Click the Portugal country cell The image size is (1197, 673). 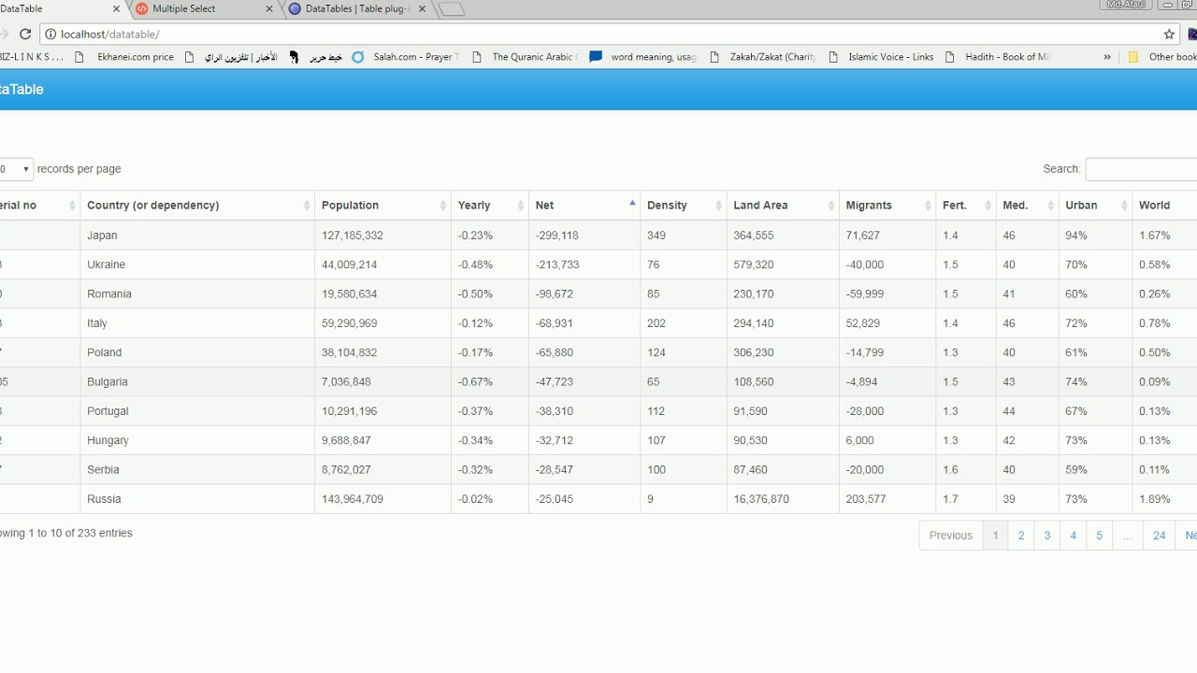(197, 411)
